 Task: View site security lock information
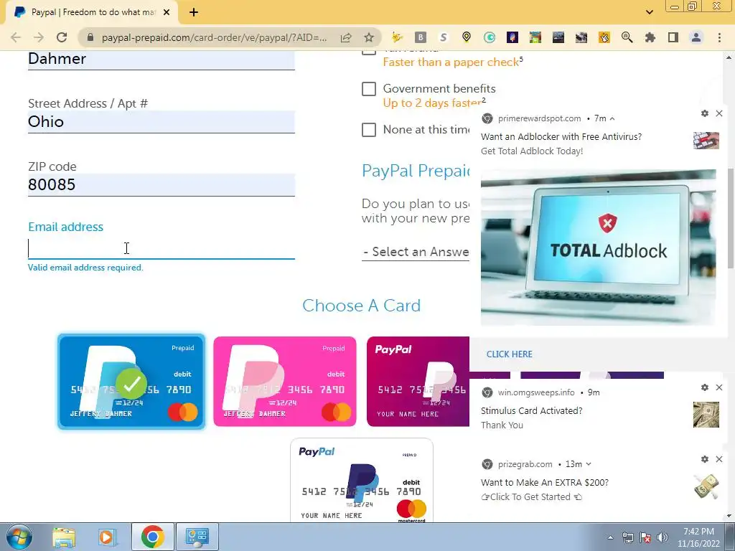[x=90, y=37]
